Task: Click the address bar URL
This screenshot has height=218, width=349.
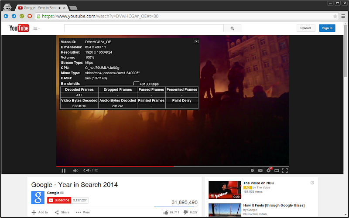Action: (x=100, y=16)
